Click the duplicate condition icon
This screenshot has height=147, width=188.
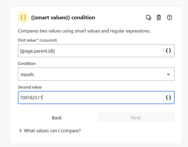point(148,17)
